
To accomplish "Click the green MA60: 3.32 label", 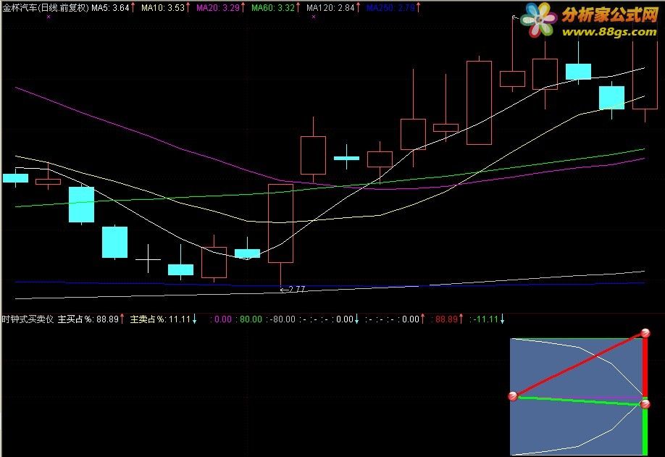I will pos(273,8).
